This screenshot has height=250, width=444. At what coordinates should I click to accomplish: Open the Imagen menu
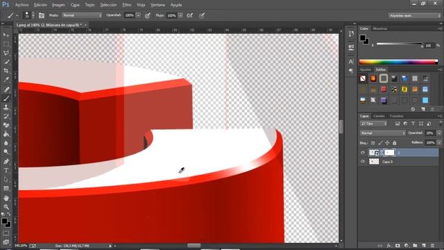(58, 5)
